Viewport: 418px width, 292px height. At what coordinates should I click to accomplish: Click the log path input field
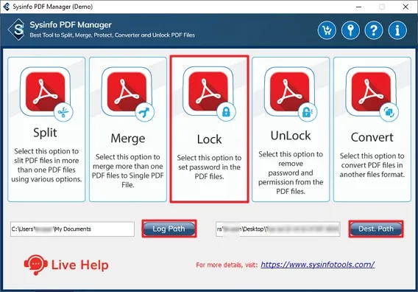coord(72,229)
